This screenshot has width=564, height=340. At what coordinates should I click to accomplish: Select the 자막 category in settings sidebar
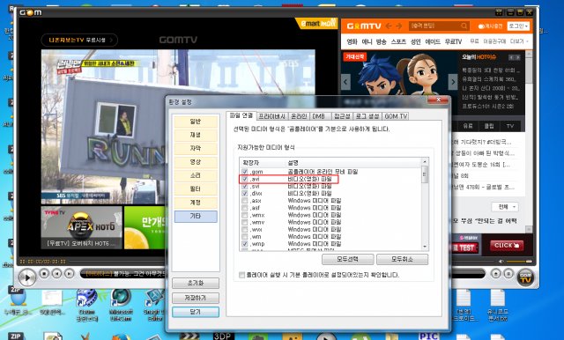pos(196,149)
